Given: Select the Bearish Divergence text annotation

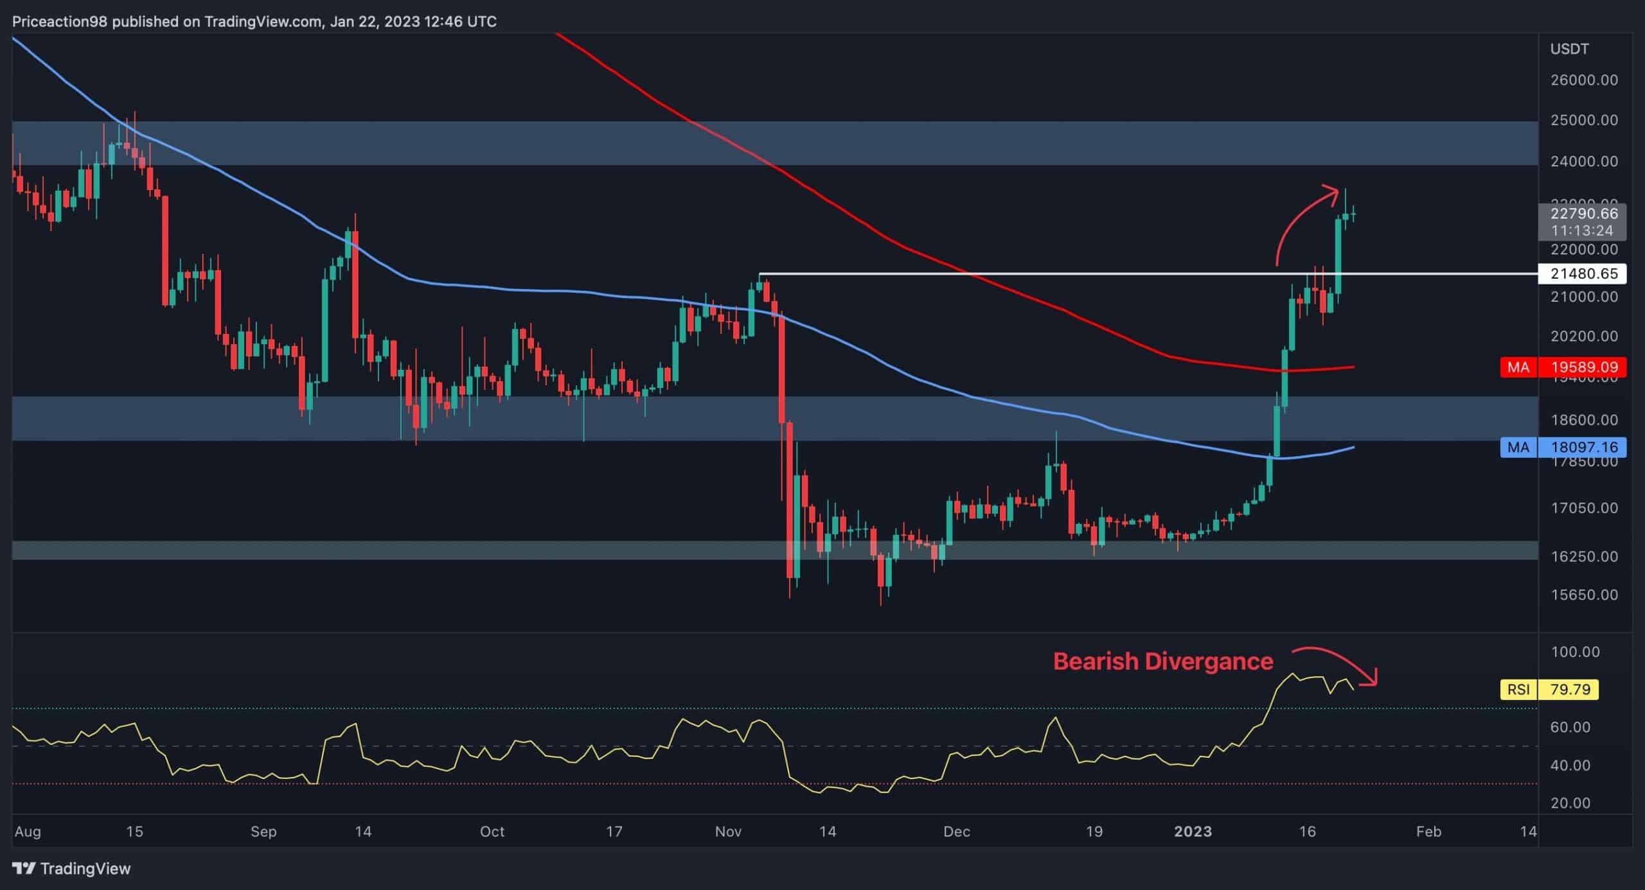Looking at the screenshot, I should coord(1163,661).
